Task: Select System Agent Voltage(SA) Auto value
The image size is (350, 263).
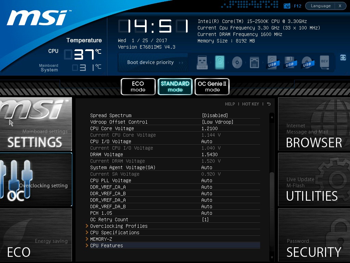Action: point(207,167)
